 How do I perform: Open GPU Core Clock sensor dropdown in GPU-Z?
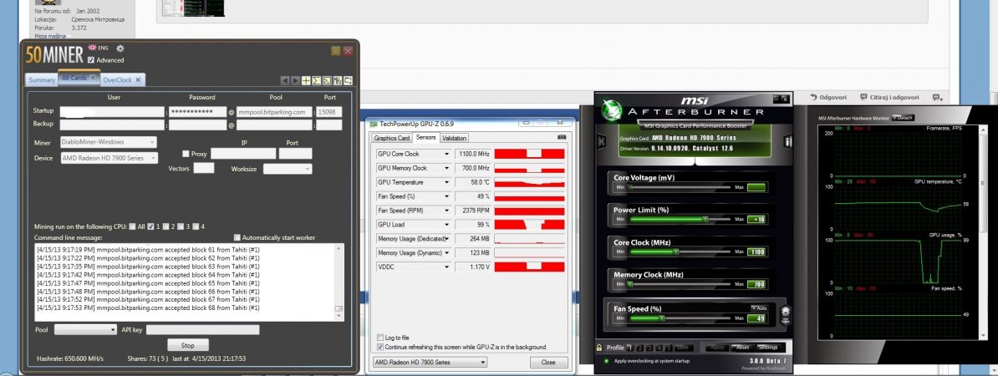click(447, 154)
